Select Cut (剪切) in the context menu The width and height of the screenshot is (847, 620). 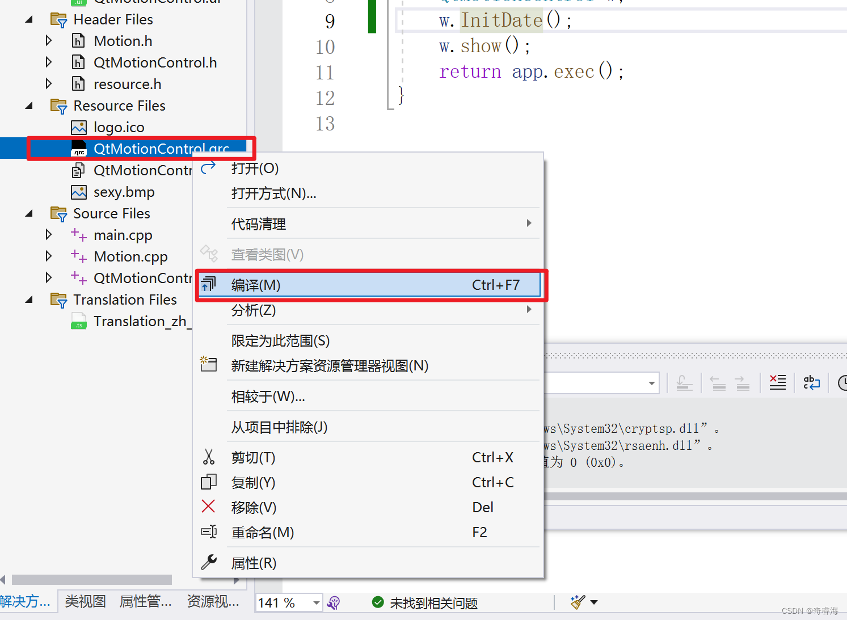tap(369, 458)
